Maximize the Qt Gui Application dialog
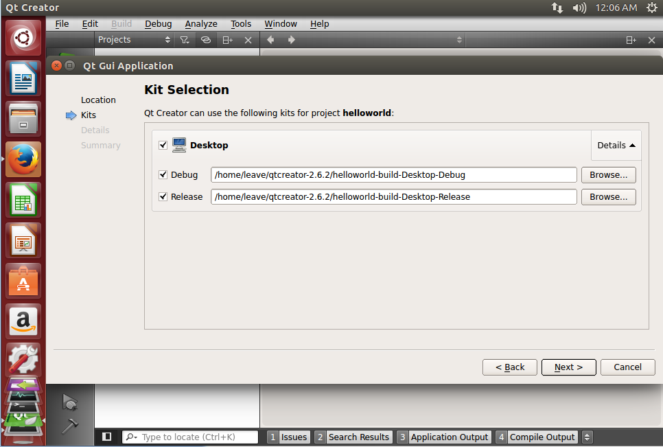Viewport: 663px width, 447px height. pyautogui.click(x=70, y=65)
